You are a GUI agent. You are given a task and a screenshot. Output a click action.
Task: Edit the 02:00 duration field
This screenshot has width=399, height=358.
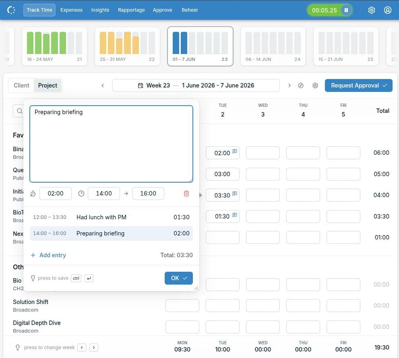point(56,194)
